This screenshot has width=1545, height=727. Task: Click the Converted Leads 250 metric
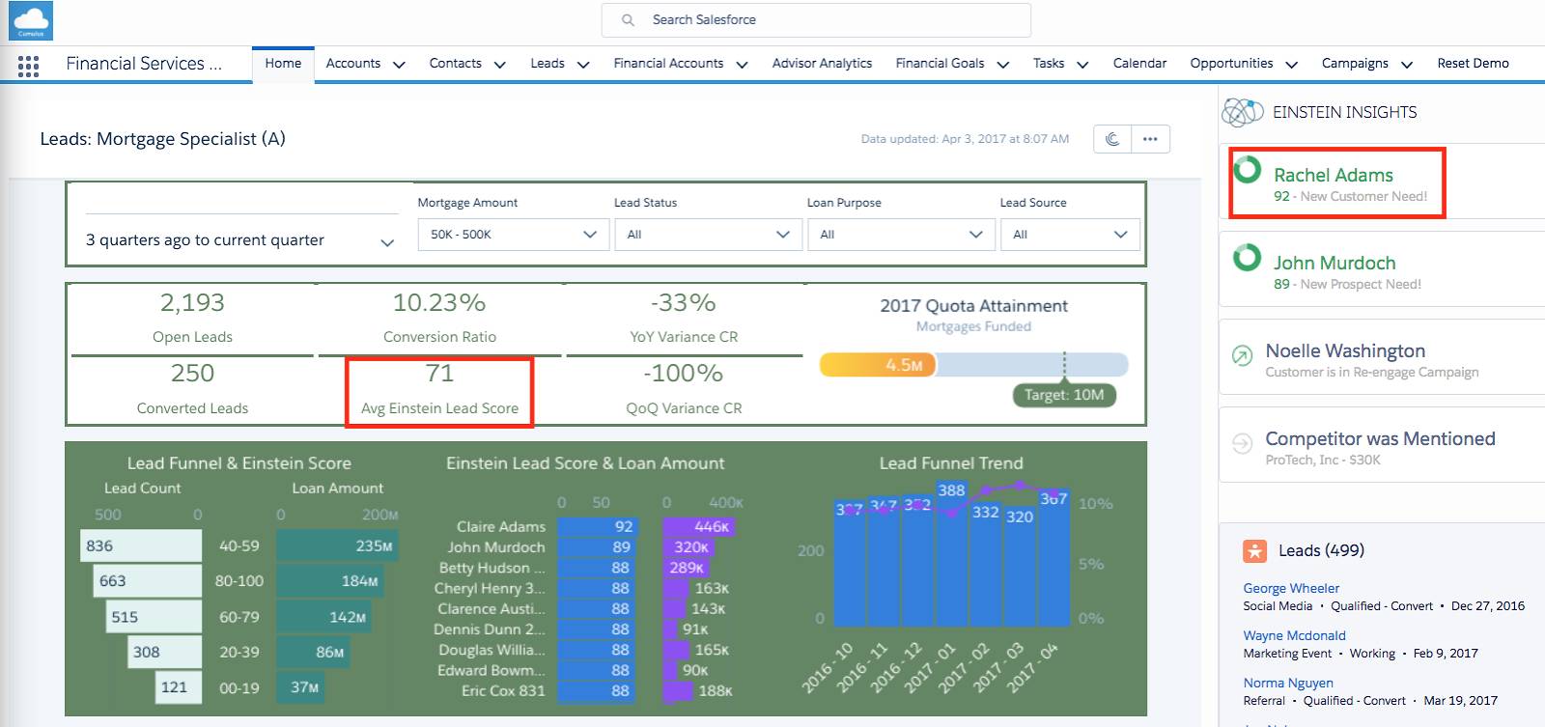tap(192, 390)
